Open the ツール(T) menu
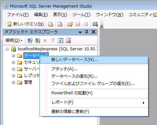Image resolution: width=157 pixels, height=125 pixels. [82, 15]
